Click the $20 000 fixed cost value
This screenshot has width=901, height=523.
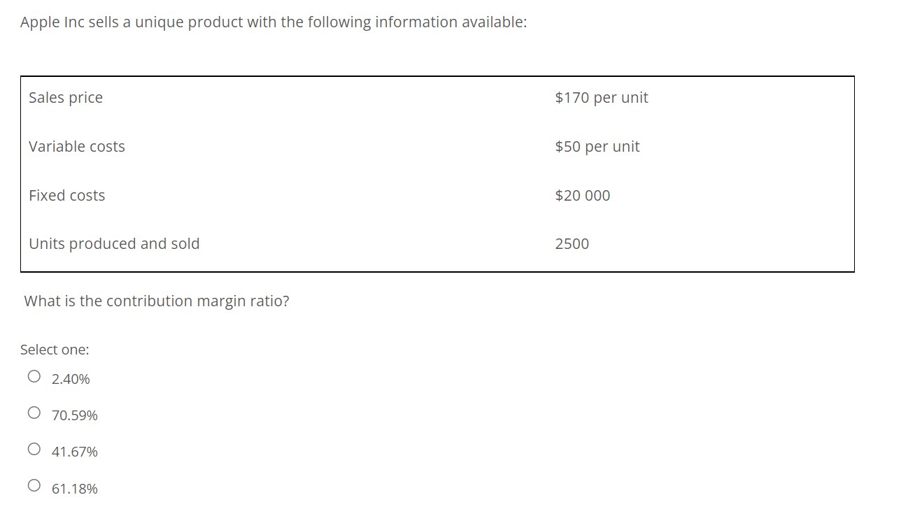583,196
